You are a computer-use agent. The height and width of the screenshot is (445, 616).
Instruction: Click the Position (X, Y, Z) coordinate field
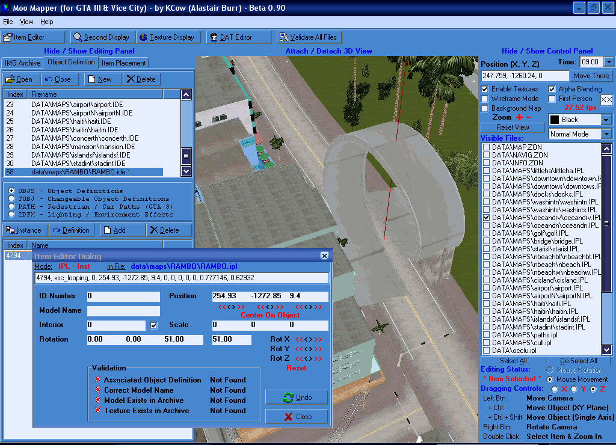[x=525, y=76]
